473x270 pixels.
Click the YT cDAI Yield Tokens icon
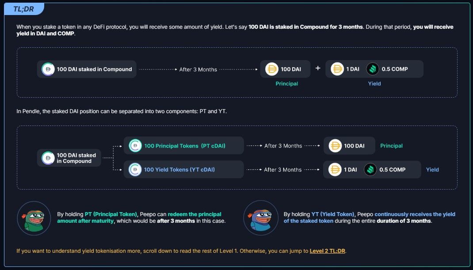pos(135,170)
